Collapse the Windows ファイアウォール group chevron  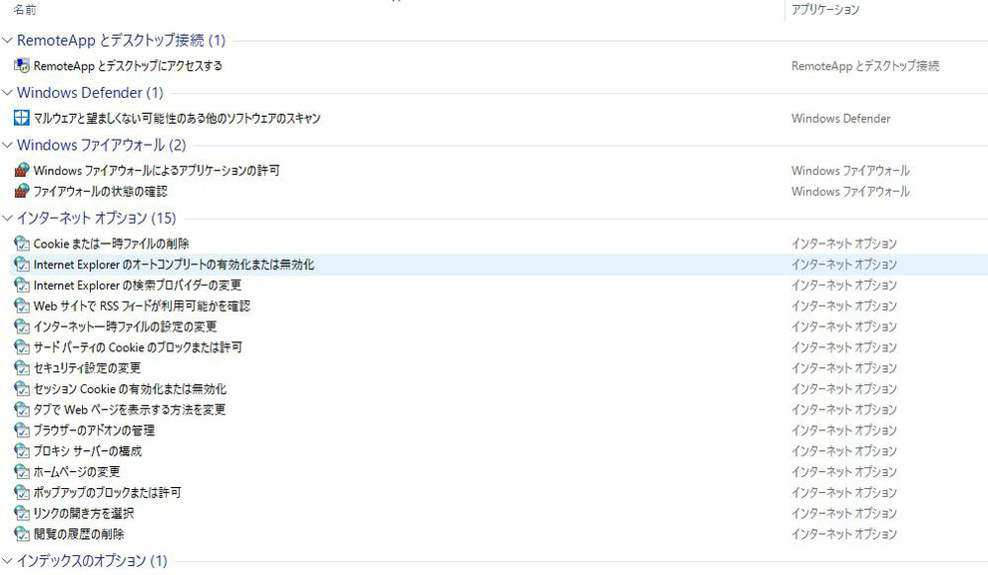pyautogui.click(x=7, y=145)
